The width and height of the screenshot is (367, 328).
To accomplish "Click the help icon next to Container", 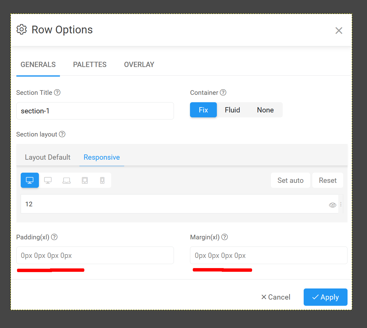I will (x=223, y=93).
